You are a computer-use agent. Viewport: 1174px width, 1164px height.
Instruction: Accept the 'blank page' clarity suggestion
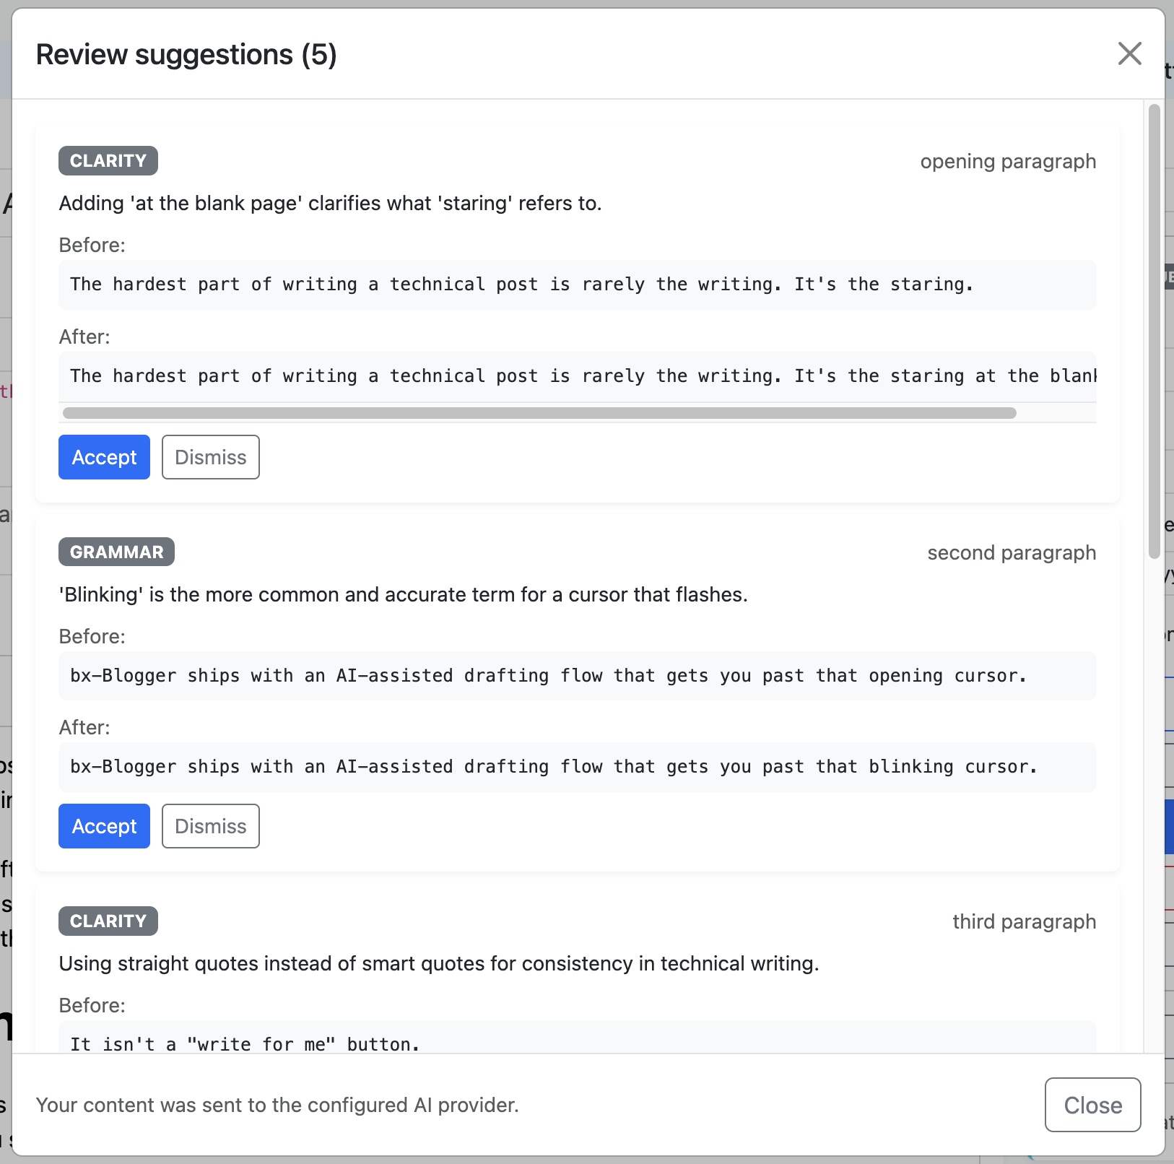click(103, 456)
